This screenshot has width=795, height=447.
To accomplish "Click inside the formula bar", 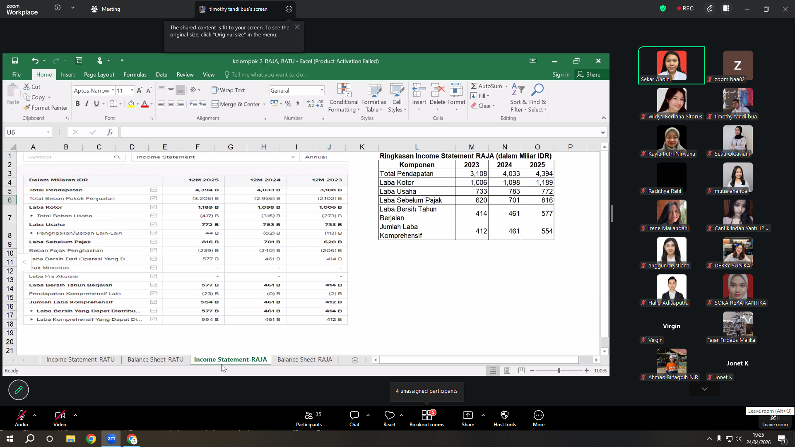I will pyautogui.click(x=359, y=132).
